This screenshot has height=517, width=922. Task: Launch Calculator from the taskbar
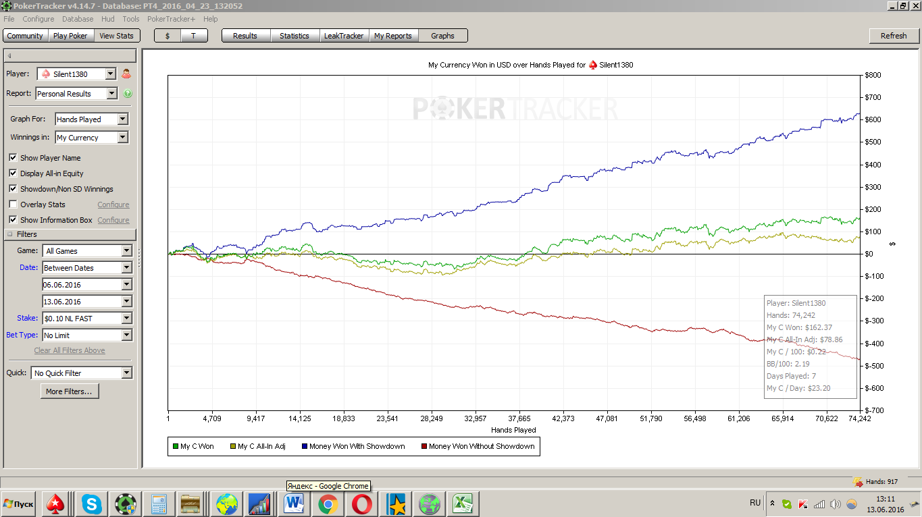(159, 504)
